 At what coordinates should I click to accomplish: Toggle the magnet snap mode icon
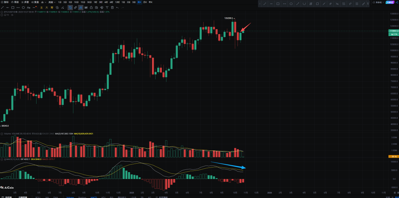click(x=81, y=8)
